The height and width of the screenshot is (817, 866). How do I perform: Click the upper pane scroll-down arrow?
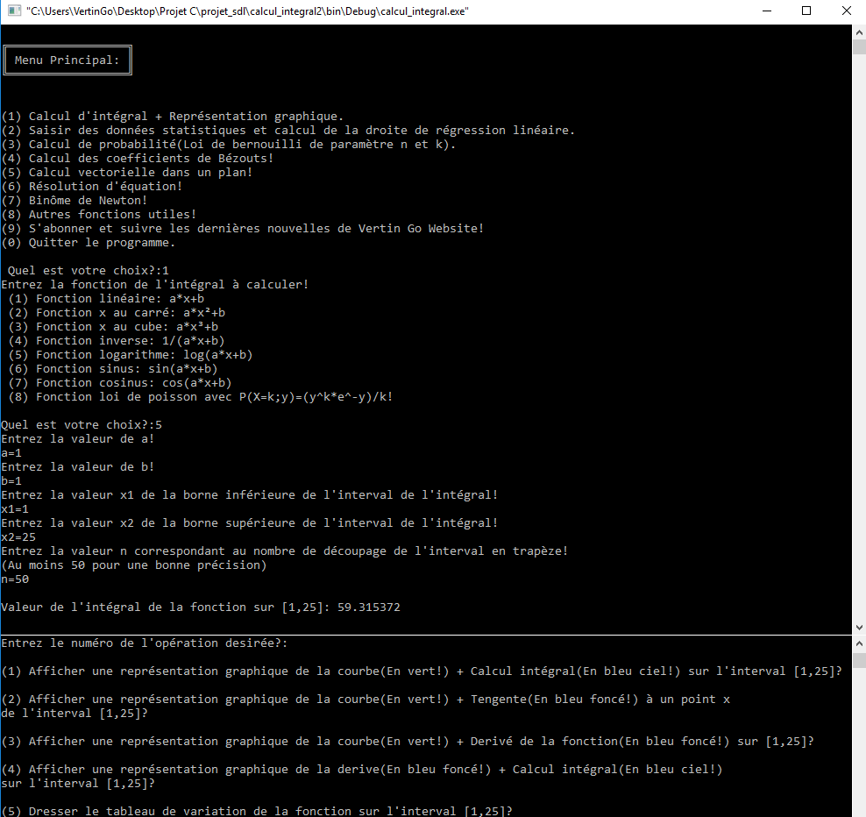pos(859,627)
